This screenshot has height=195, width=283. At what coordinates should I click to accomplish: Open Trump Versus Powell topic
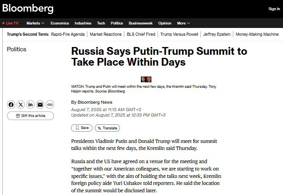(x=179, y=34)
